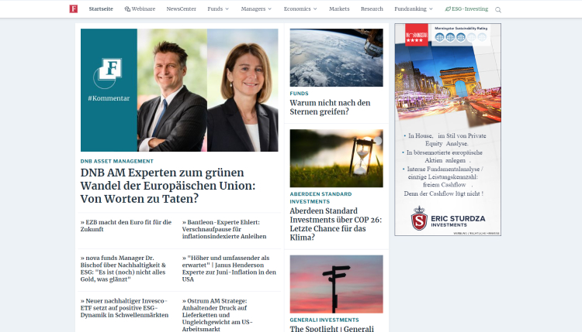
Task: Open the signpost sunset article thumbnail
Action: point(336,284)
